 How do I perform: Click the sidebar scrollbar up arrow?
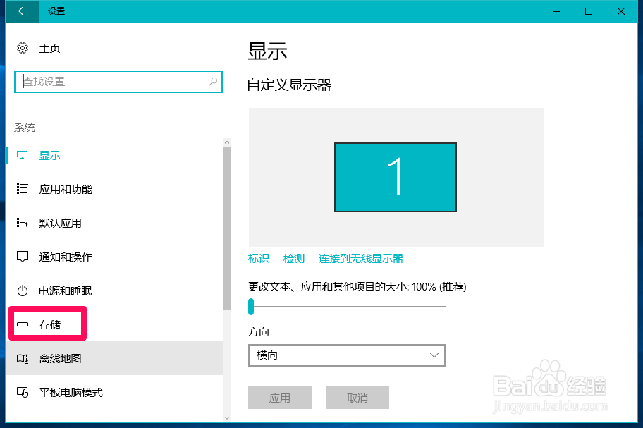(227, 142)
